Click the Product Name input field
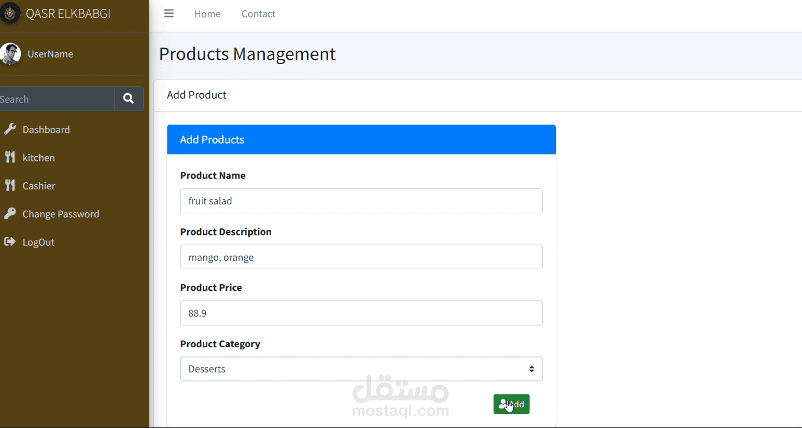The height and width of the screenshot is (428, 802). pos(361,201)
